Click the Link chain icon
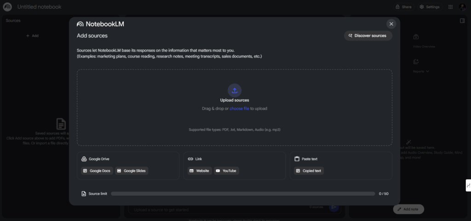The height and width of the screenshot is (221, 471). [190, 159]
